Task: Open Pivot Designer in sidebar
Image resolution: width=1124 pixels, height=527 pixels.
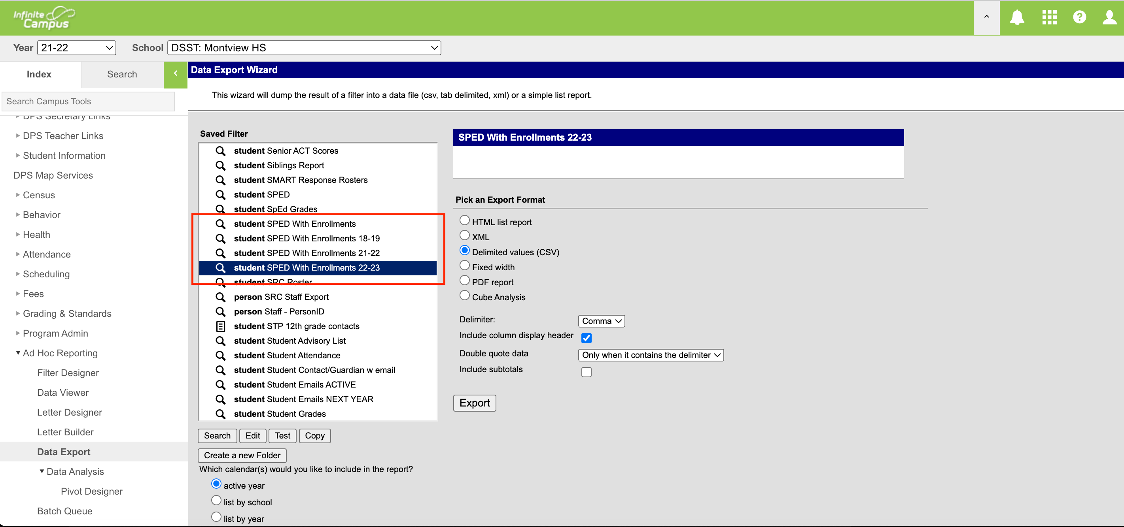Action: pyautogui.click(x=92, y=492)
